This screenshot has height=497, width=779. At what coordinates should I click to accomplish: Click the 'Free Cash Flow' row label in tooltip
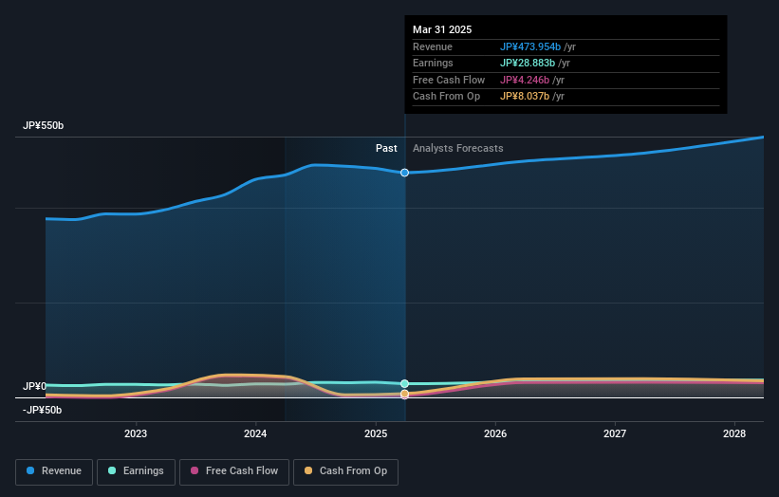(449, 80)
